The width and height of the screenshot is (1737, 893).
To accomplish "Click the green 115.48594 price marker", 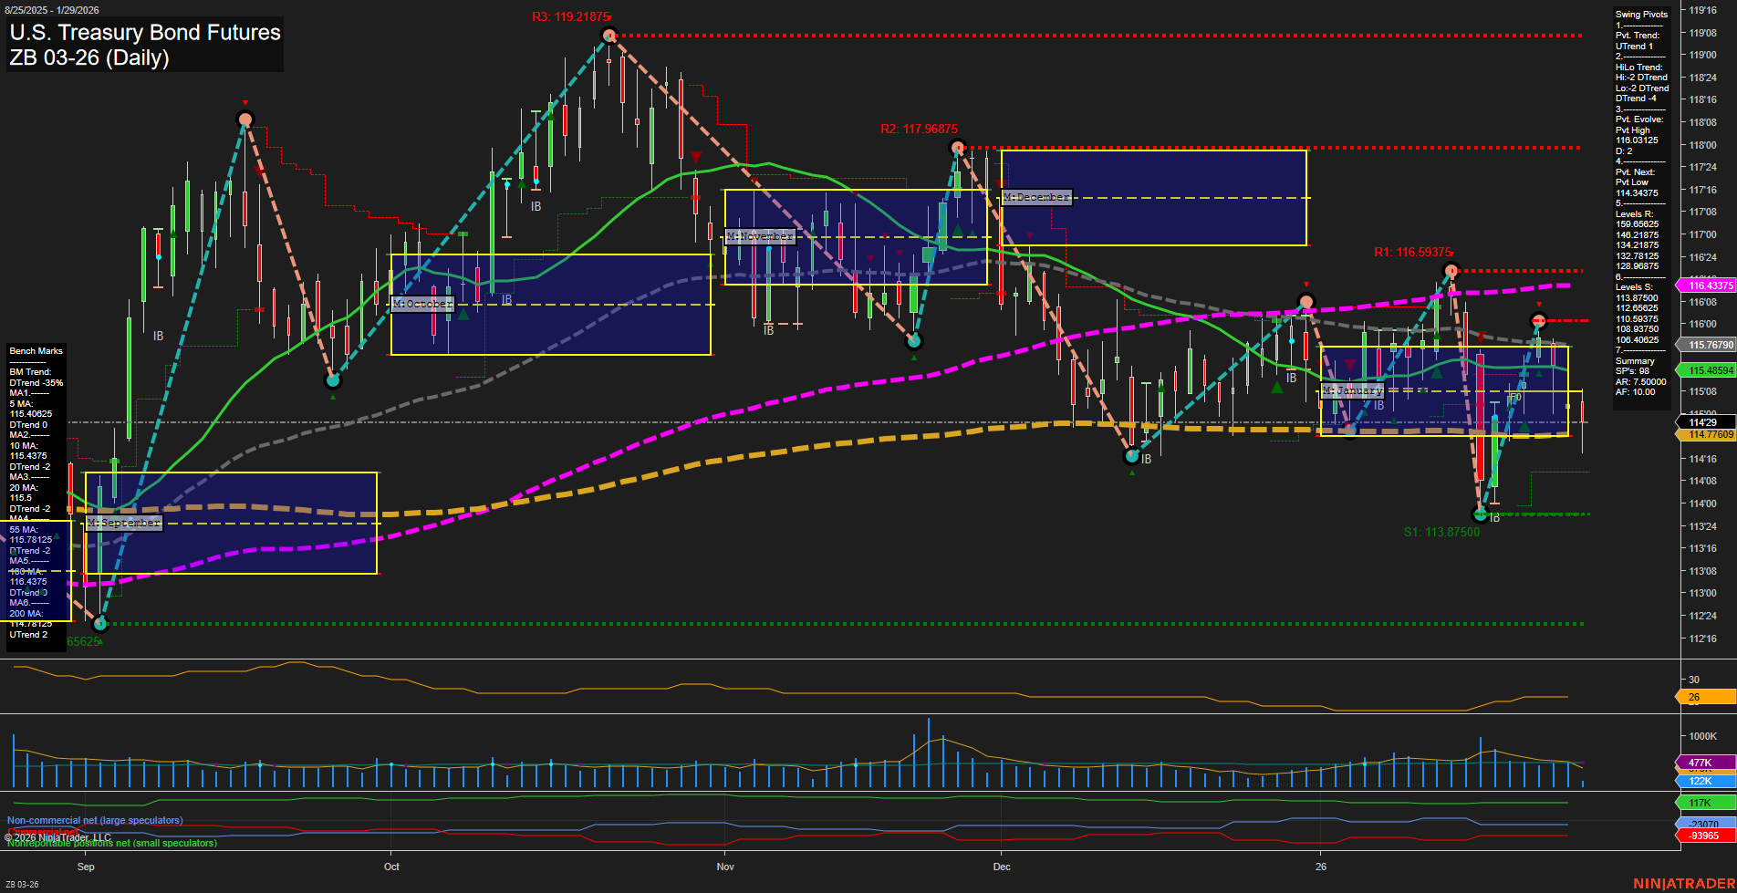I will pyautogui.click(x=1702, y=370).
